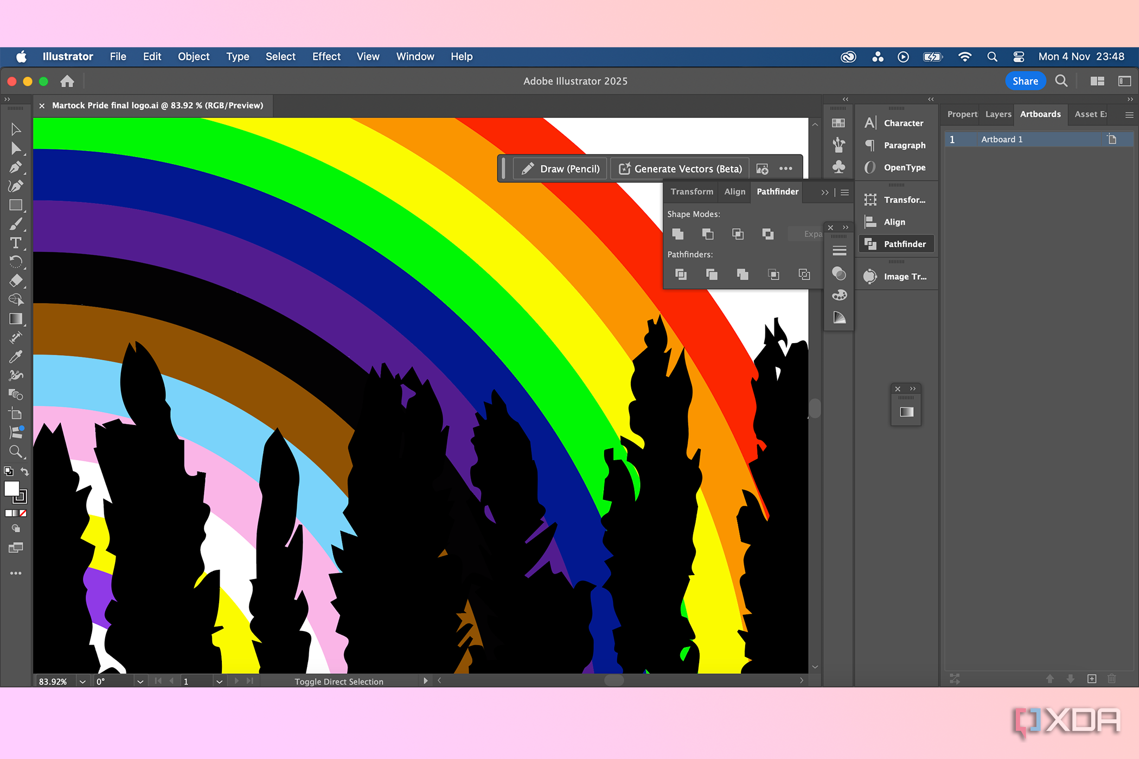Select the Eraser tool
1139x759 pixels.
pos(16,280)
